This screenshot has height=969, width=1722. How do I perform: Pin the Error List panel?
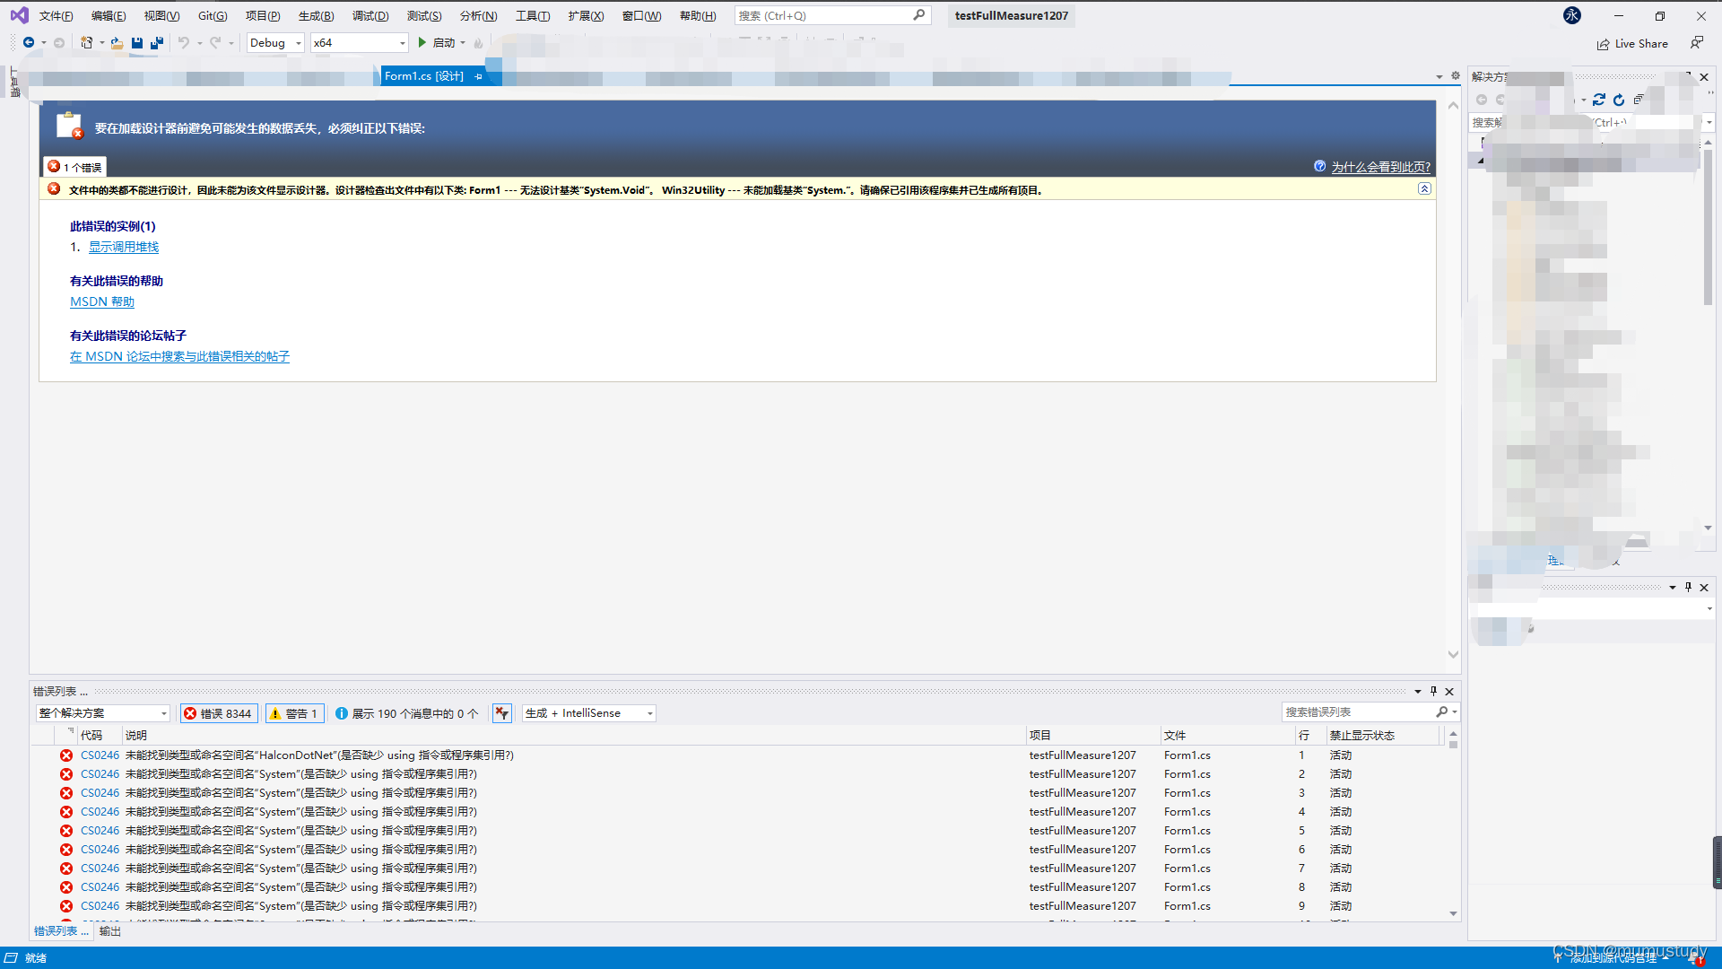pos(1433,691)
